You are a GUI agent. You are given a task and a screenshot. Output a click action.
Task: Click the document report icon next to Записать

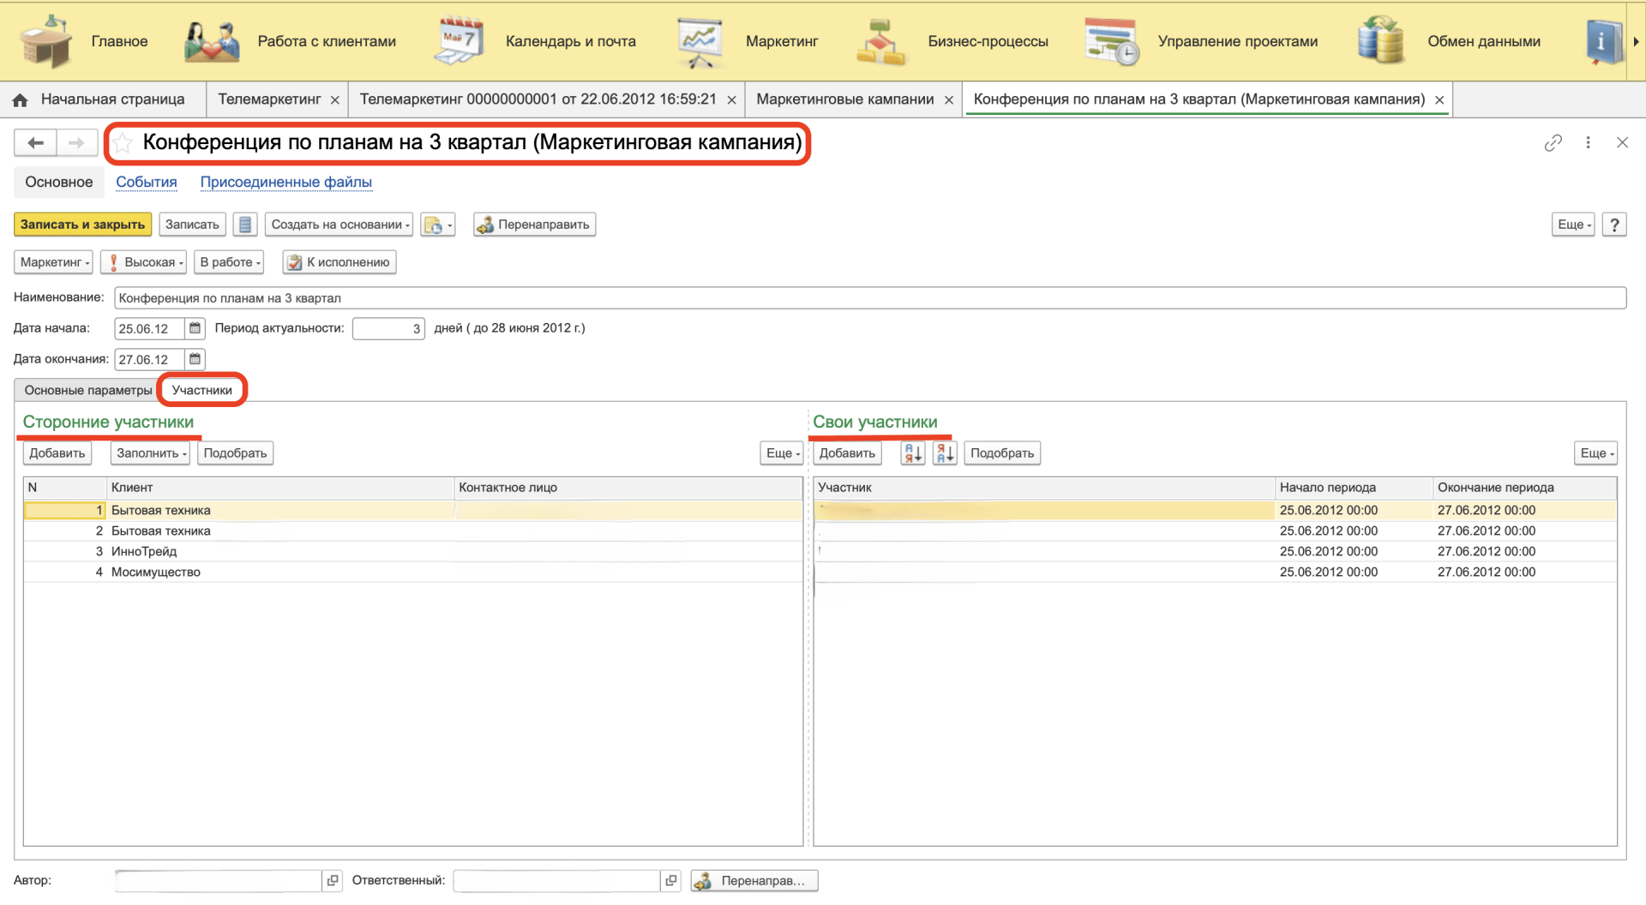[x=245, y=225]
